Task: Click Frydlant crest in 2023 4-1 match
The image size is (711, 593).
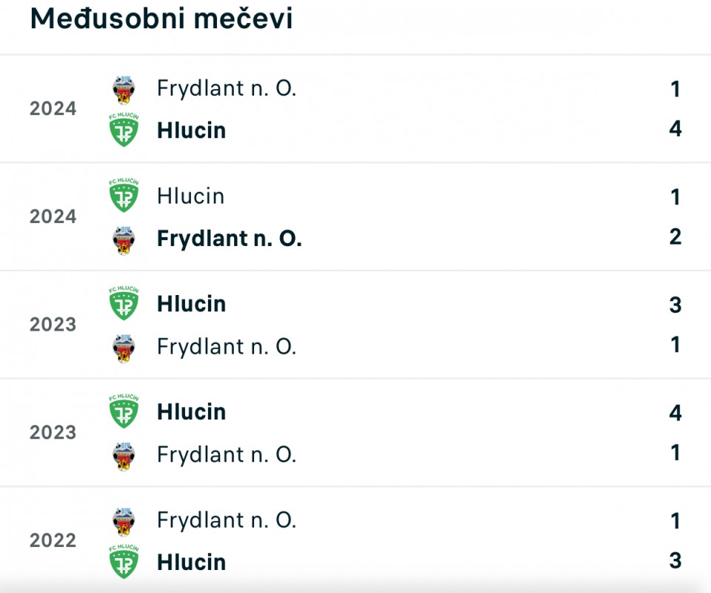Action: [x=124, y=457]
